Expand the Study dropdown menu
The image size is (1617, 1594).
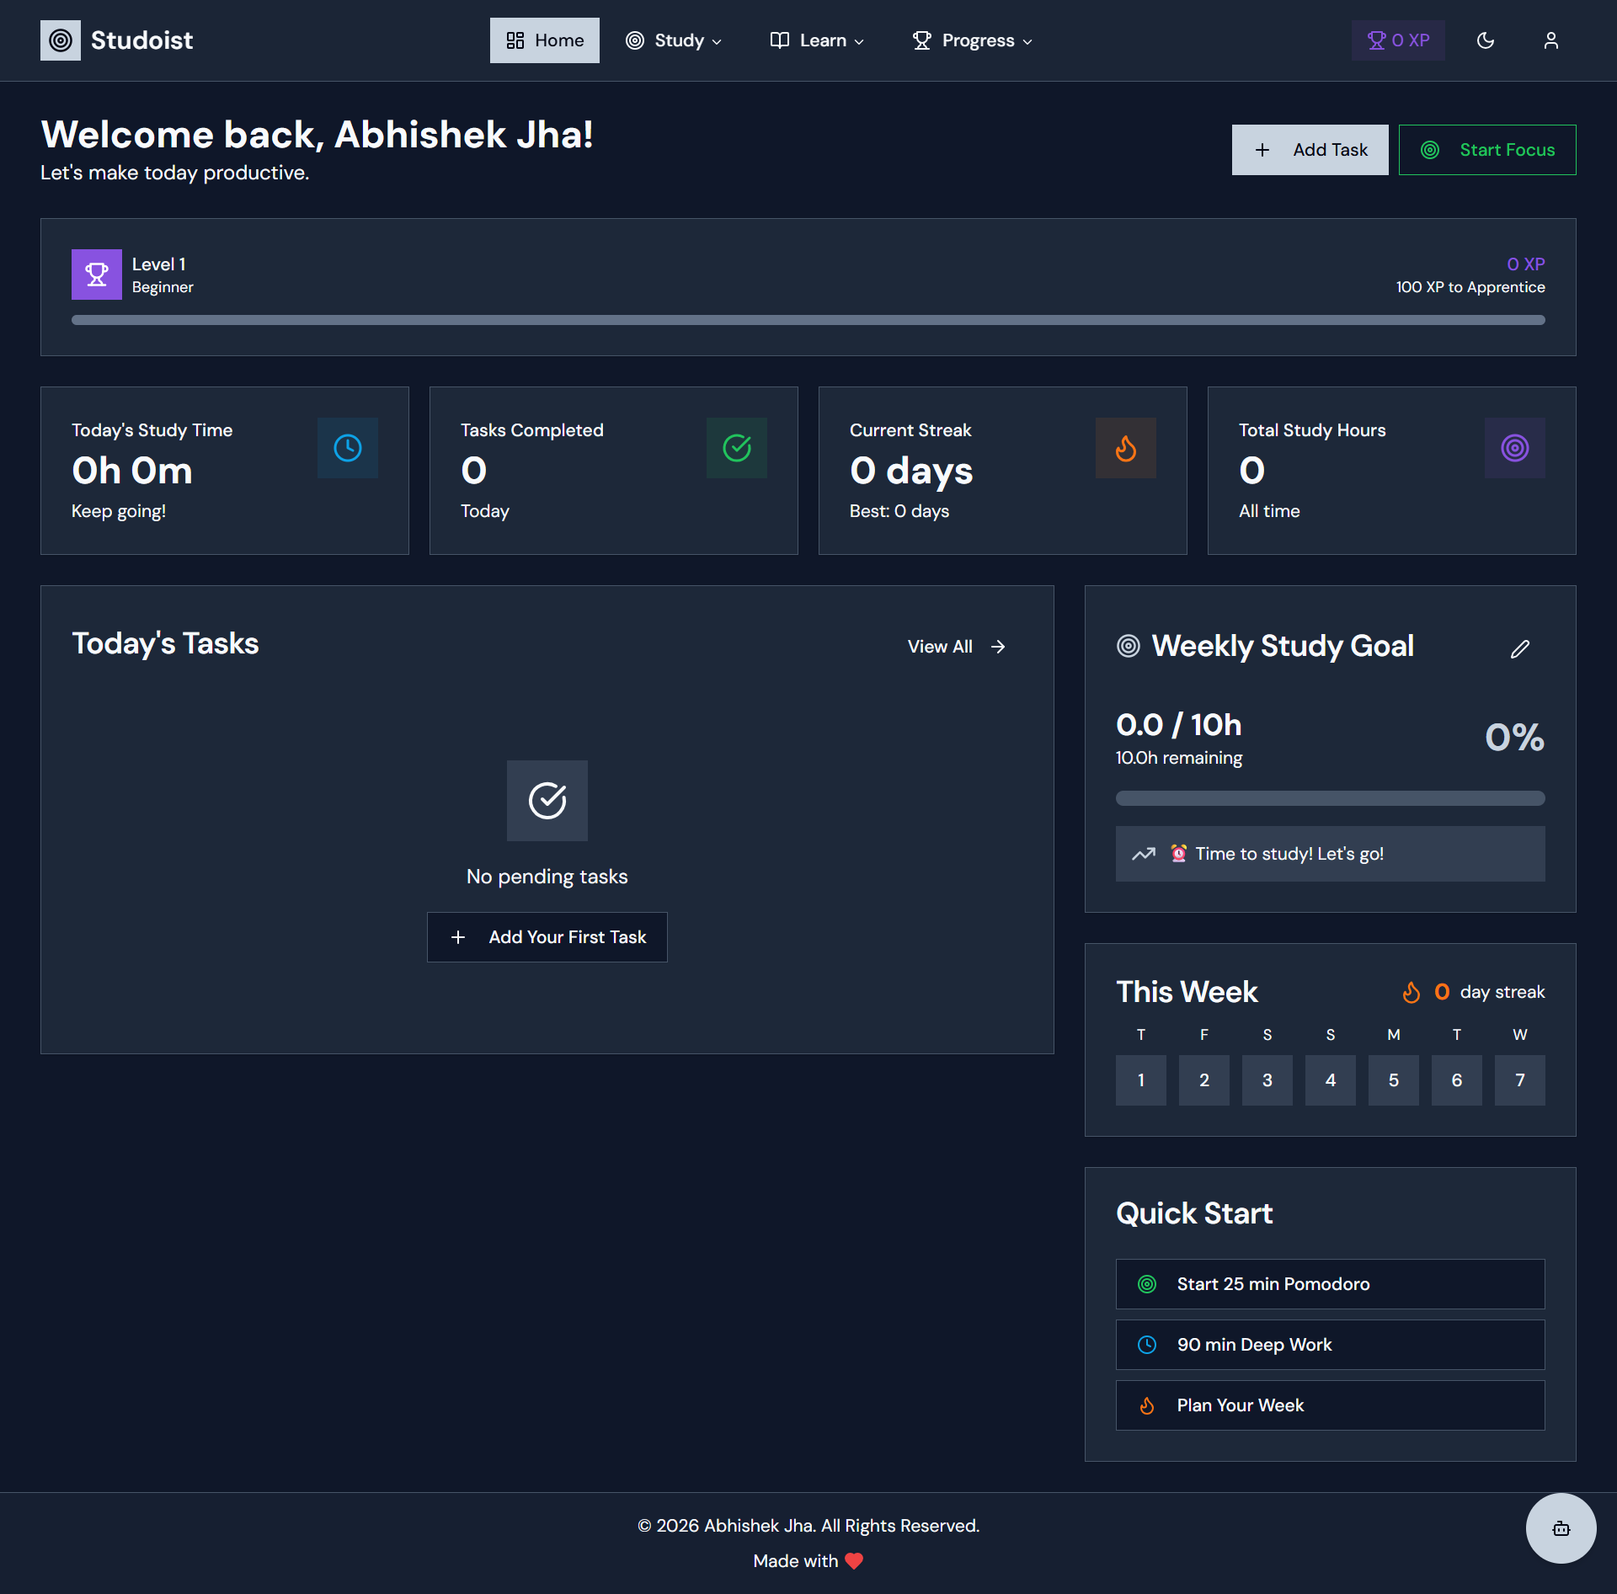673,40
